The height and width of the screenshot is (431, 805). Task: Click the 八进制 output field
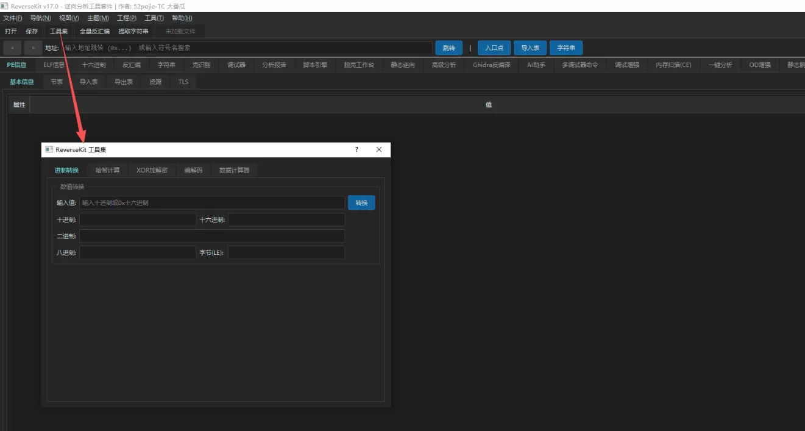(x=138, y=252)
